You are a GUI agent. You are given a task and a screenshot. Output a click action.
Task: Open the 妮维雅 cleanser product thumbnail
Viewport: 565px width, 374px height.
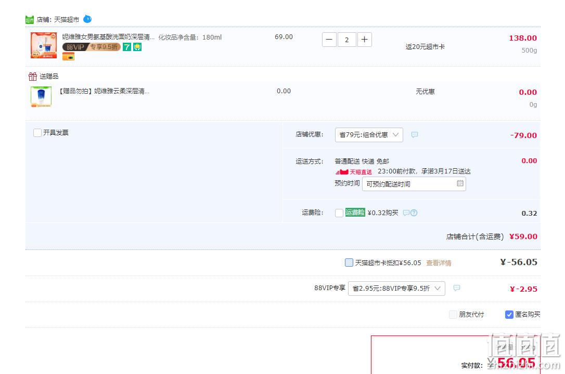tap(44, 45)
